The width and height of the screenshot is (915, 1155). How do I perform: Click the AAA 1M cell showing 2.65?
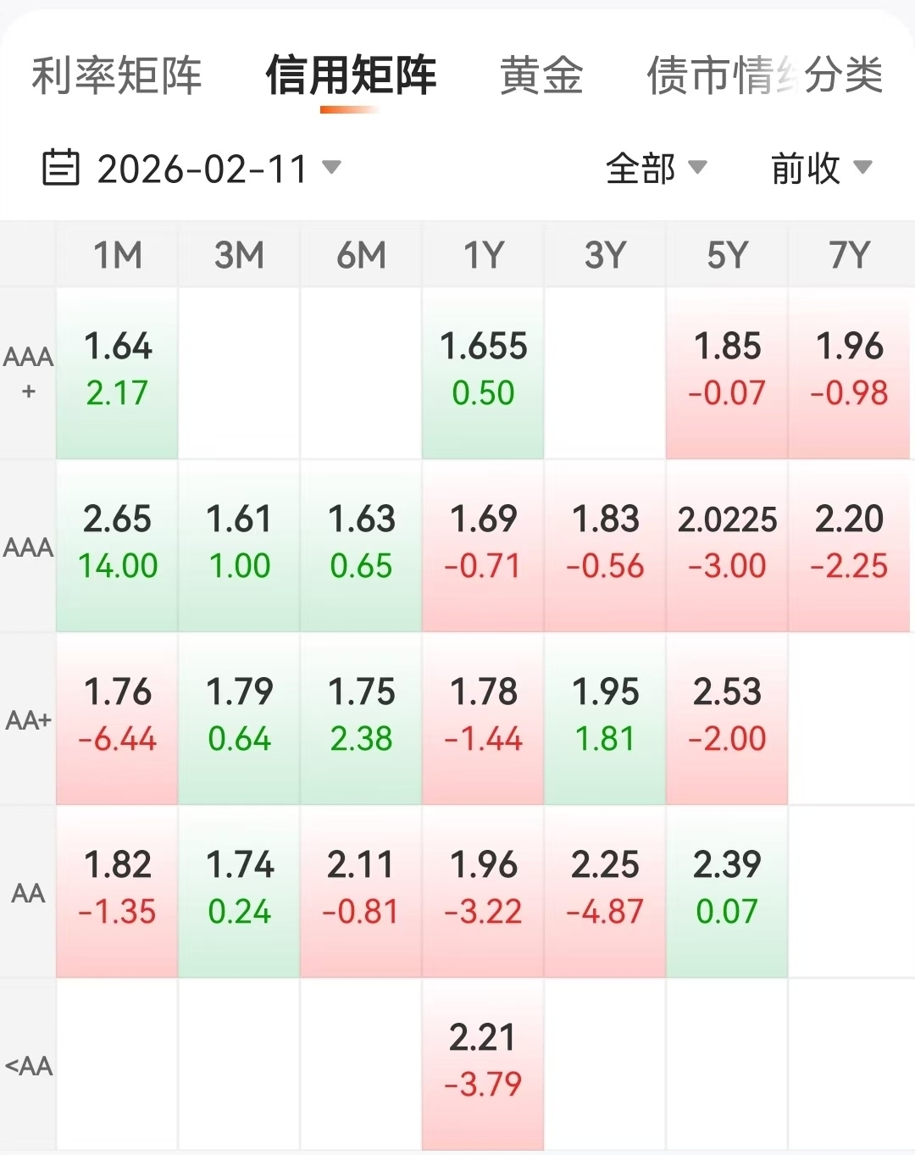(118, 542)
